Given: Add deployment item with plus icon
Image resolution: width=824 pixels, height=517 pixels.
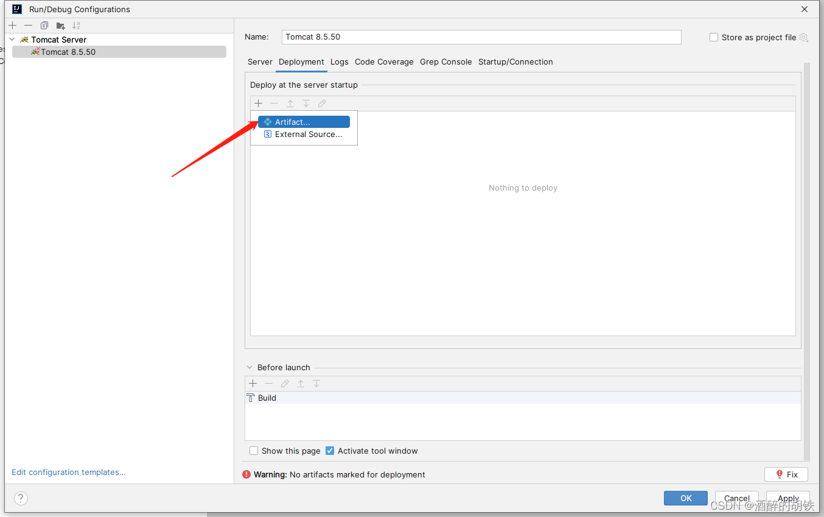Looking at the screenshot, I should pos(258,104).
